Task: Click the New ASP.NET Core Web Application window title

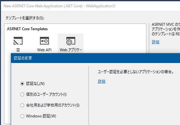Action: coord(59,6)
